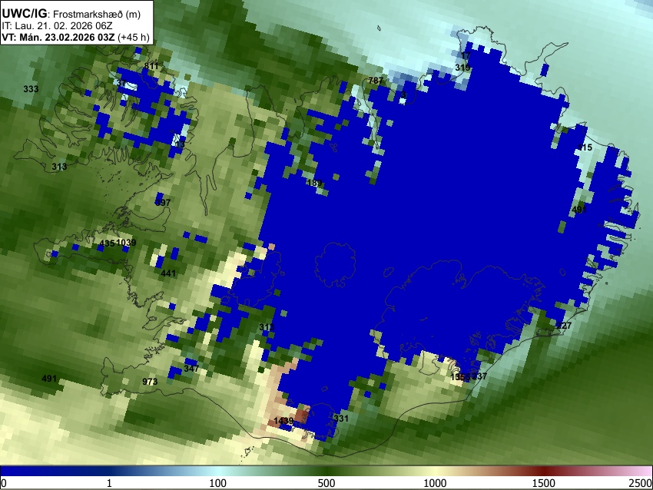The image size is (653, 490).
Task: Click the "331" value label on the map
Action: 340,418
